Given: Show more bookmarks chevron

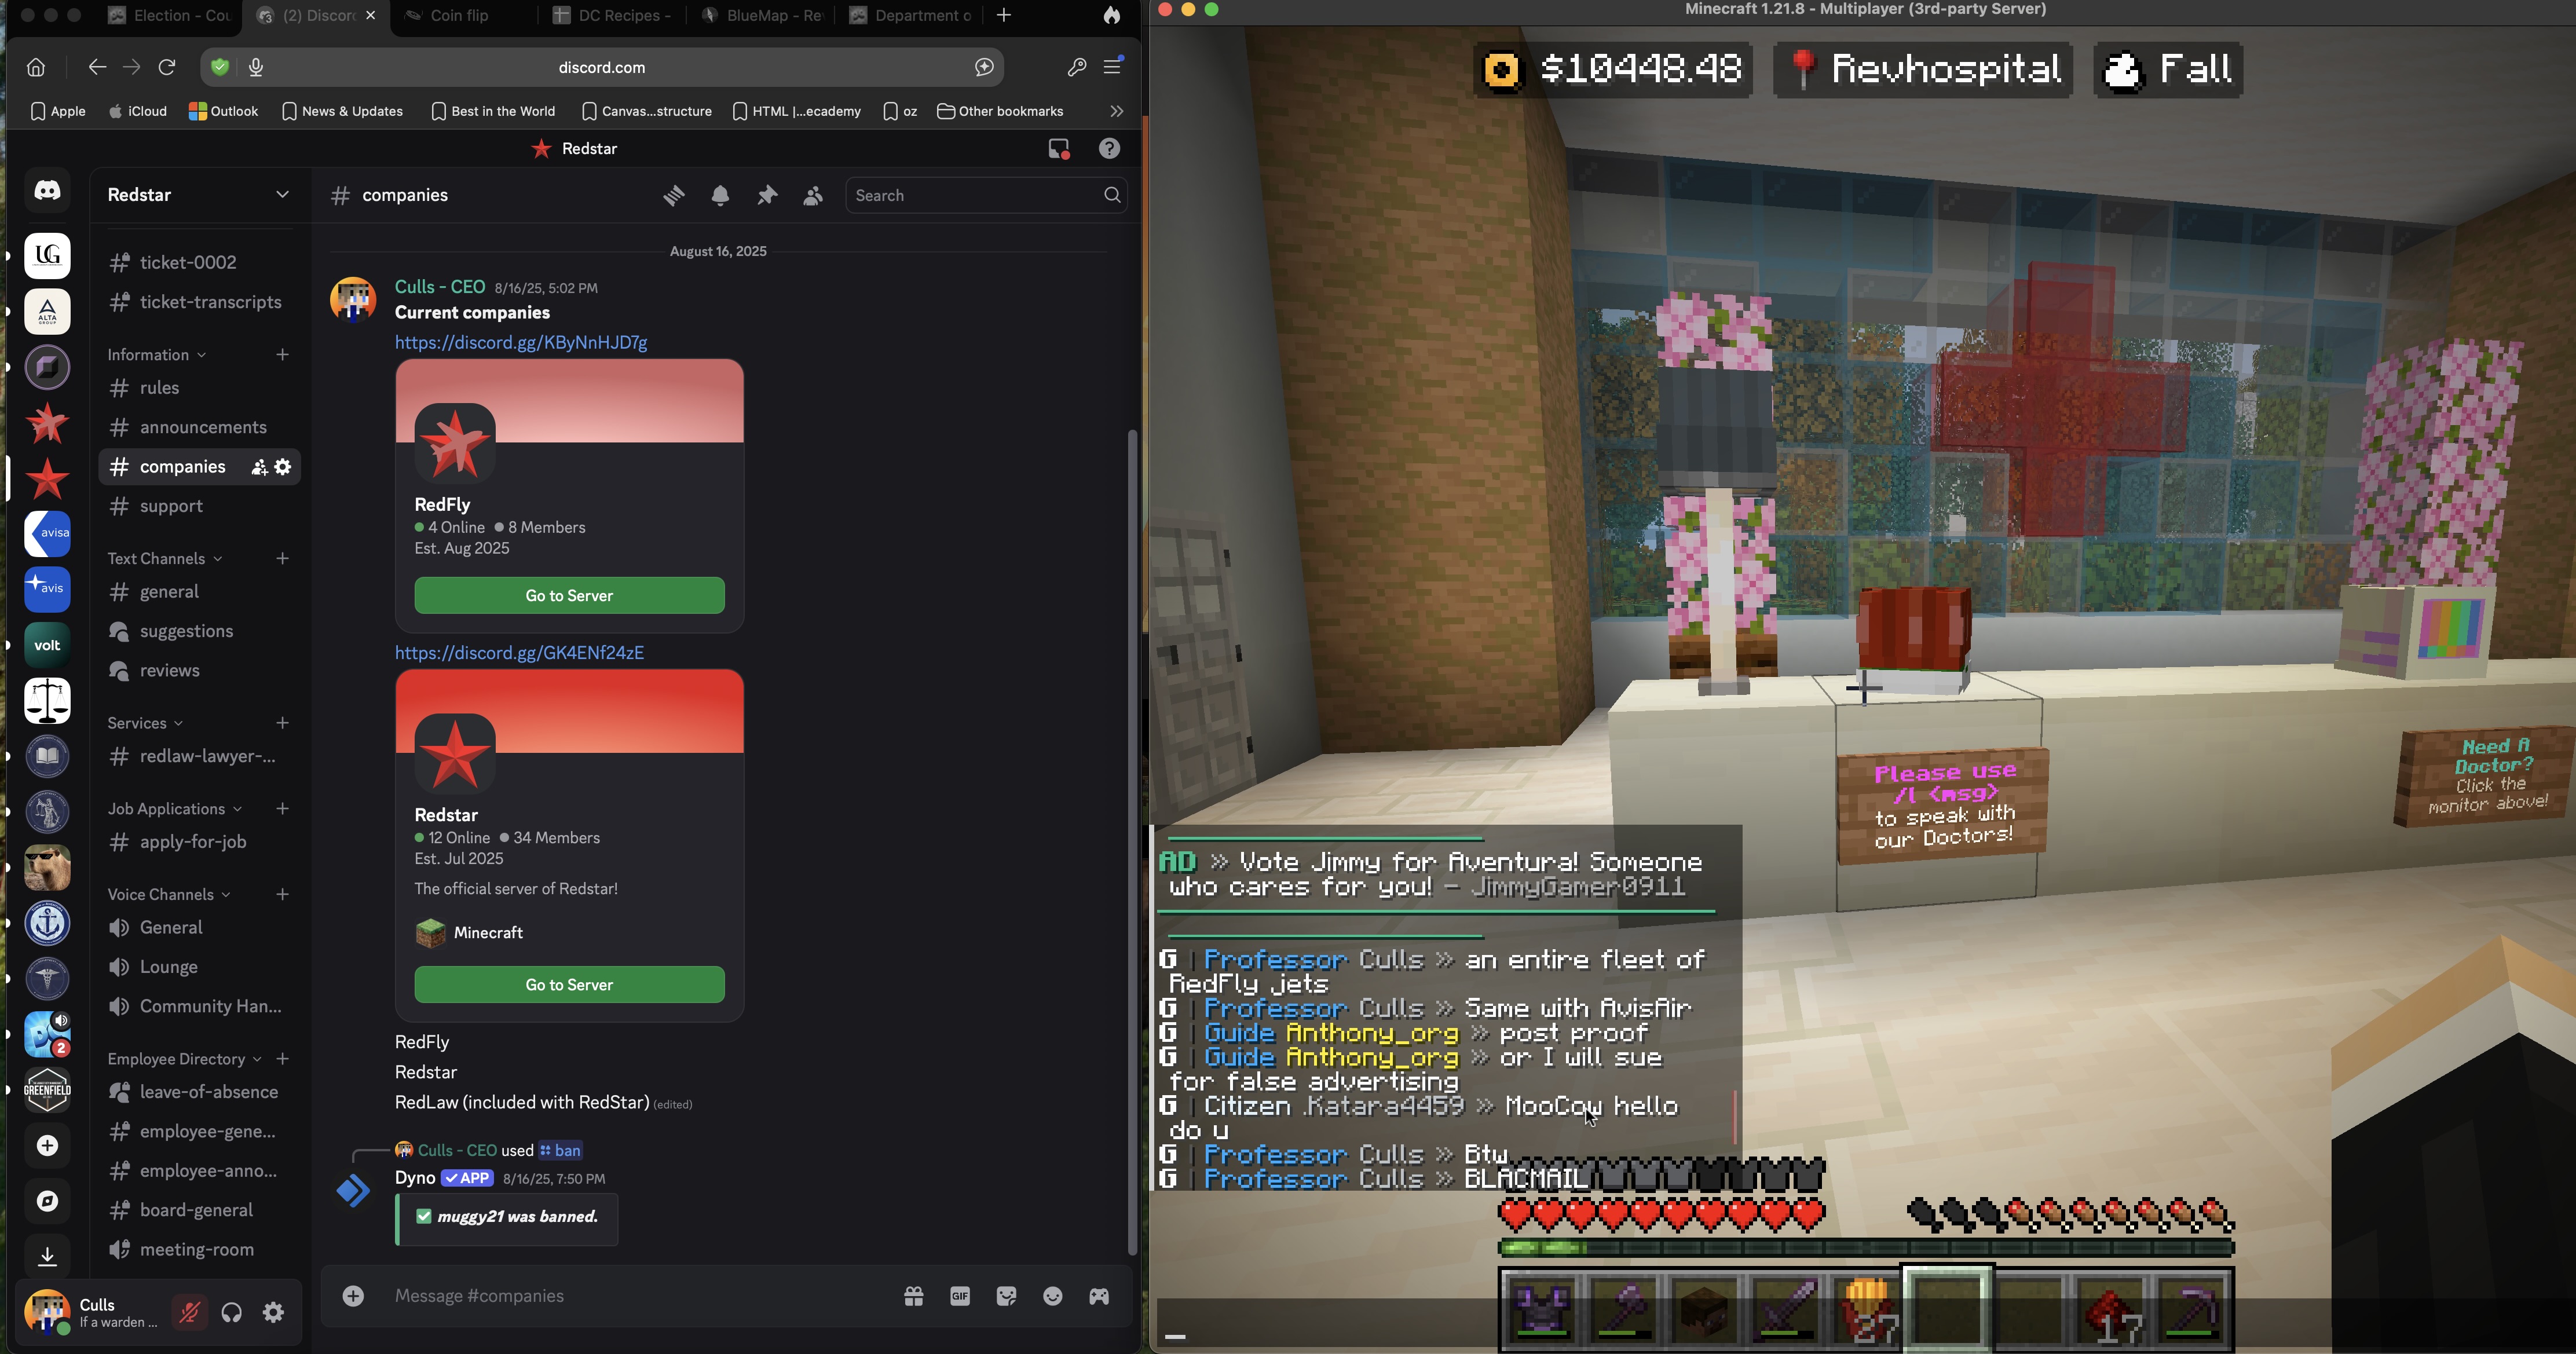Looking at the screenshot, I should pos(1117,111).
